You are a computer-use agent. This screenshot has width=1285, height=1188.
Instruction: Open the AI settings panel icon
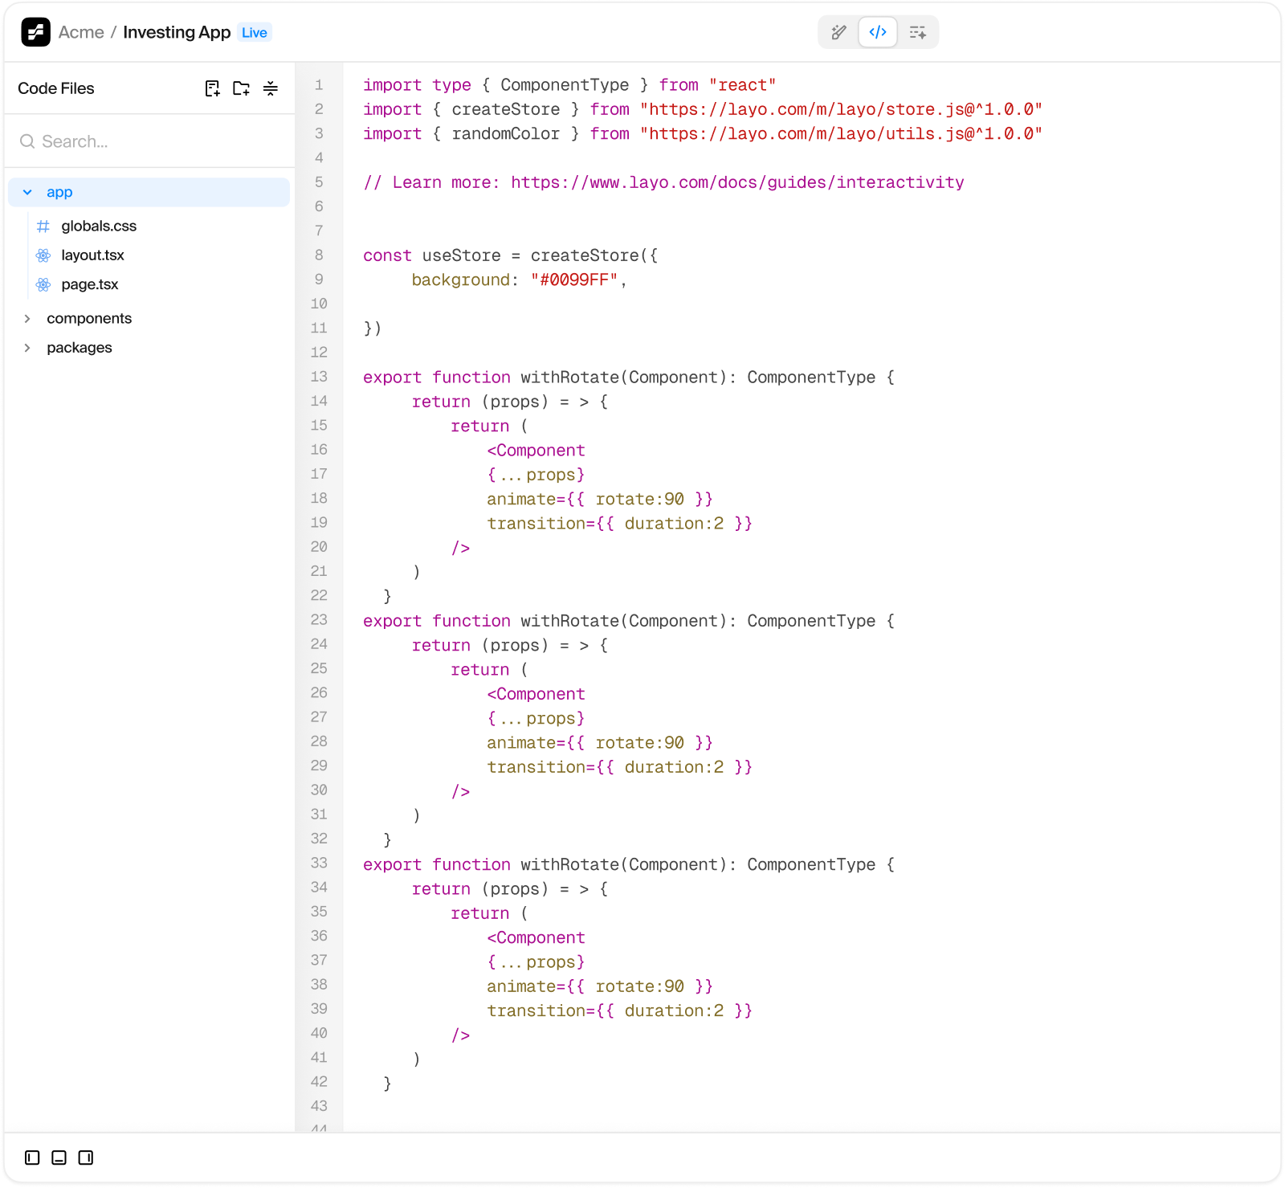click(917, 32)
